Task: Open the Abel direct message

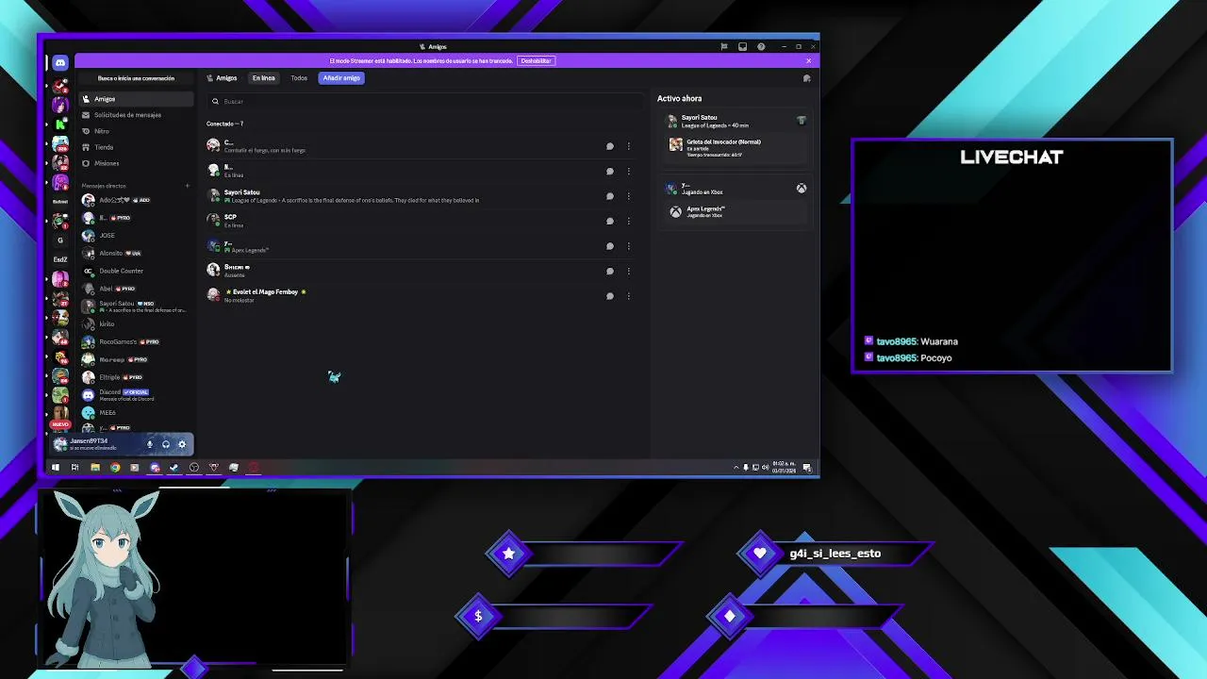Action: click(136, 289)
